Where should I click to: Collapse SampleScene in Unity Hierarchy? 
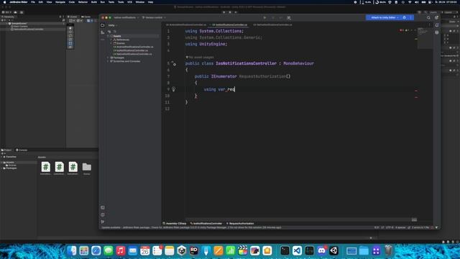tap(7, 24)
